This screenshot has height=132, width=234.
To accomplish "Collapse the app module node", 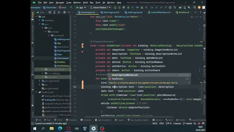I will tap(37, 16).
